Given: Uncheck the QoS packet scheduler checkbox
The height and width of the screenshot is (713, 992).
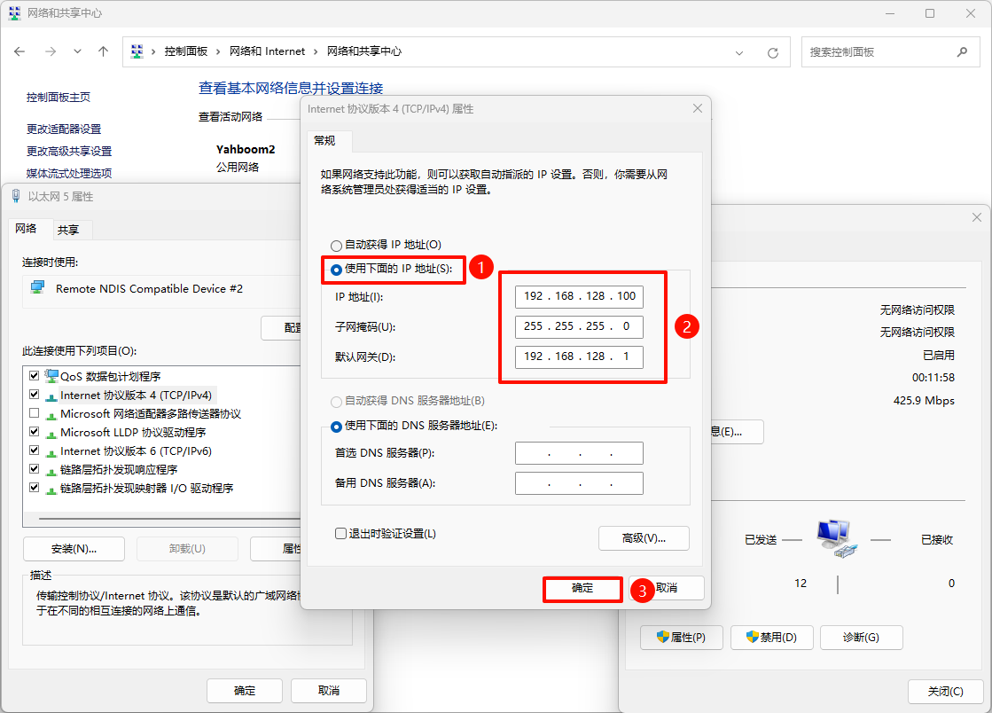Looking at the screenshot, I should 35,376.
